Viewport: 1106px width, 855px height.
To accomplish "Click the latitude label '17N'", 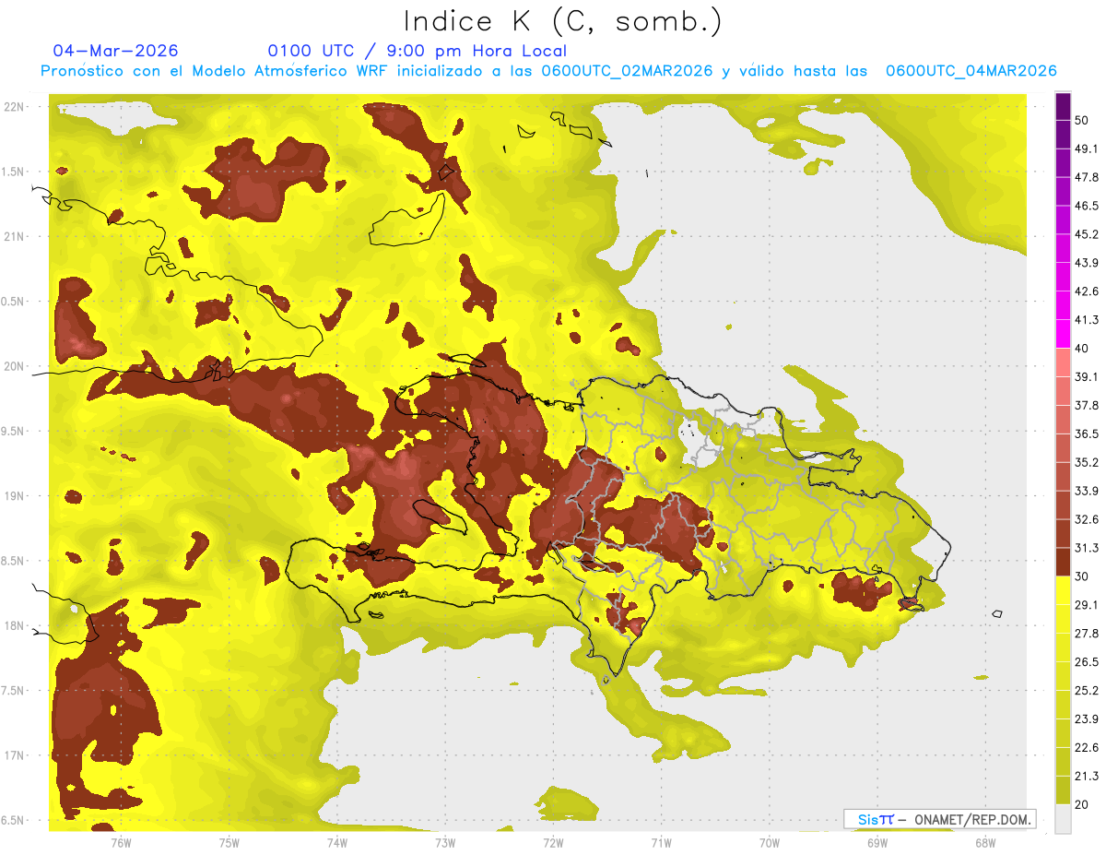I will [15, 755].
